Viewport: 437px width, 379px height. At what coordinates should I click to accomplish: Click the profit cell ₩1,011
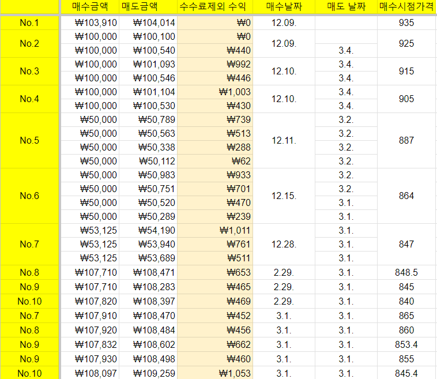point(215,230)
